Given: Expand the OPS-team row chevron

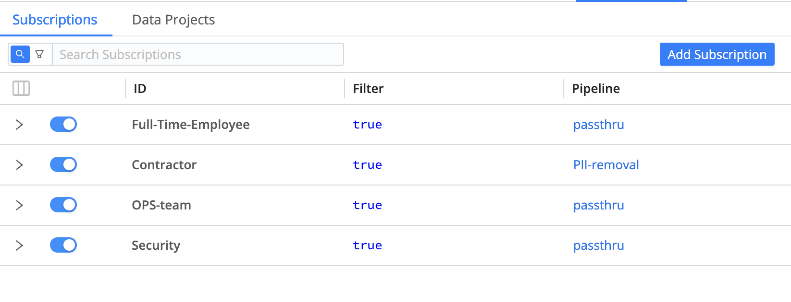Looking at the screenshot, I should tap(19, 205).
